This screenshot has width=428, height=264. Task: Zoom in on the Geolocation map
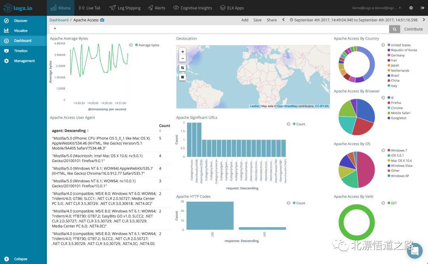tap(183, 52)
